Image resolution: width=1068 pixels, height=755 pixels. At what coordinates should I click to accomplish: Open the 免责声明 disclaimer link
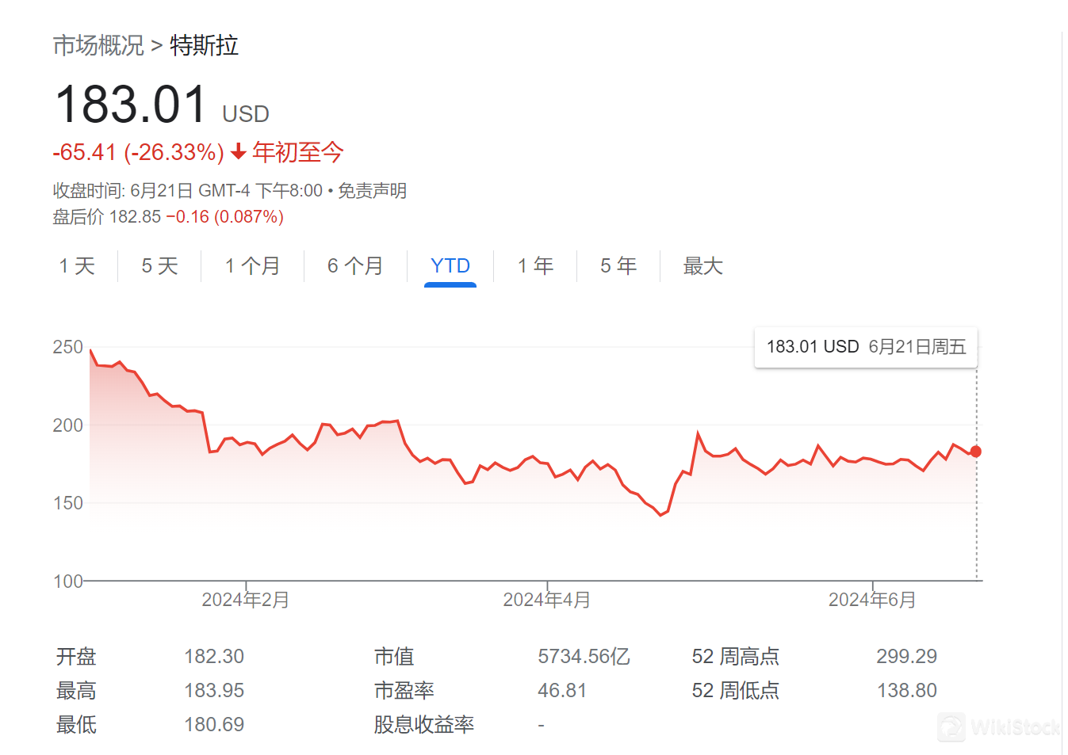[372, 191]
